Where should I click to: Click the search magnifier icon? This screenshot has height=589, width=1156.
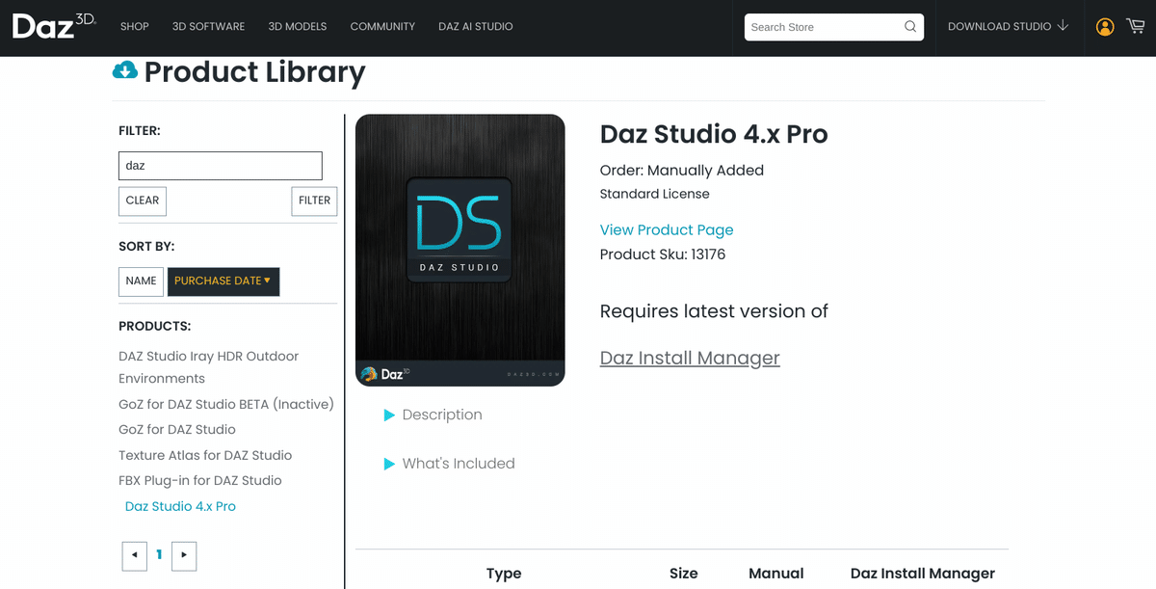pyautogui.click(x=910, y=27)
